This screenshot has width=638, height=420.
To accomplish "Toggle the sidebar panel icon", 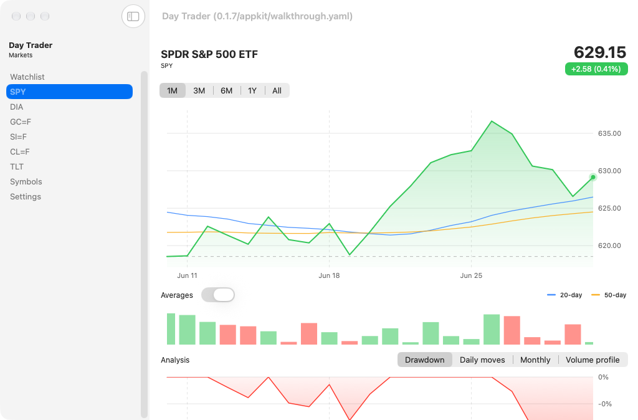I will [133, 16].
